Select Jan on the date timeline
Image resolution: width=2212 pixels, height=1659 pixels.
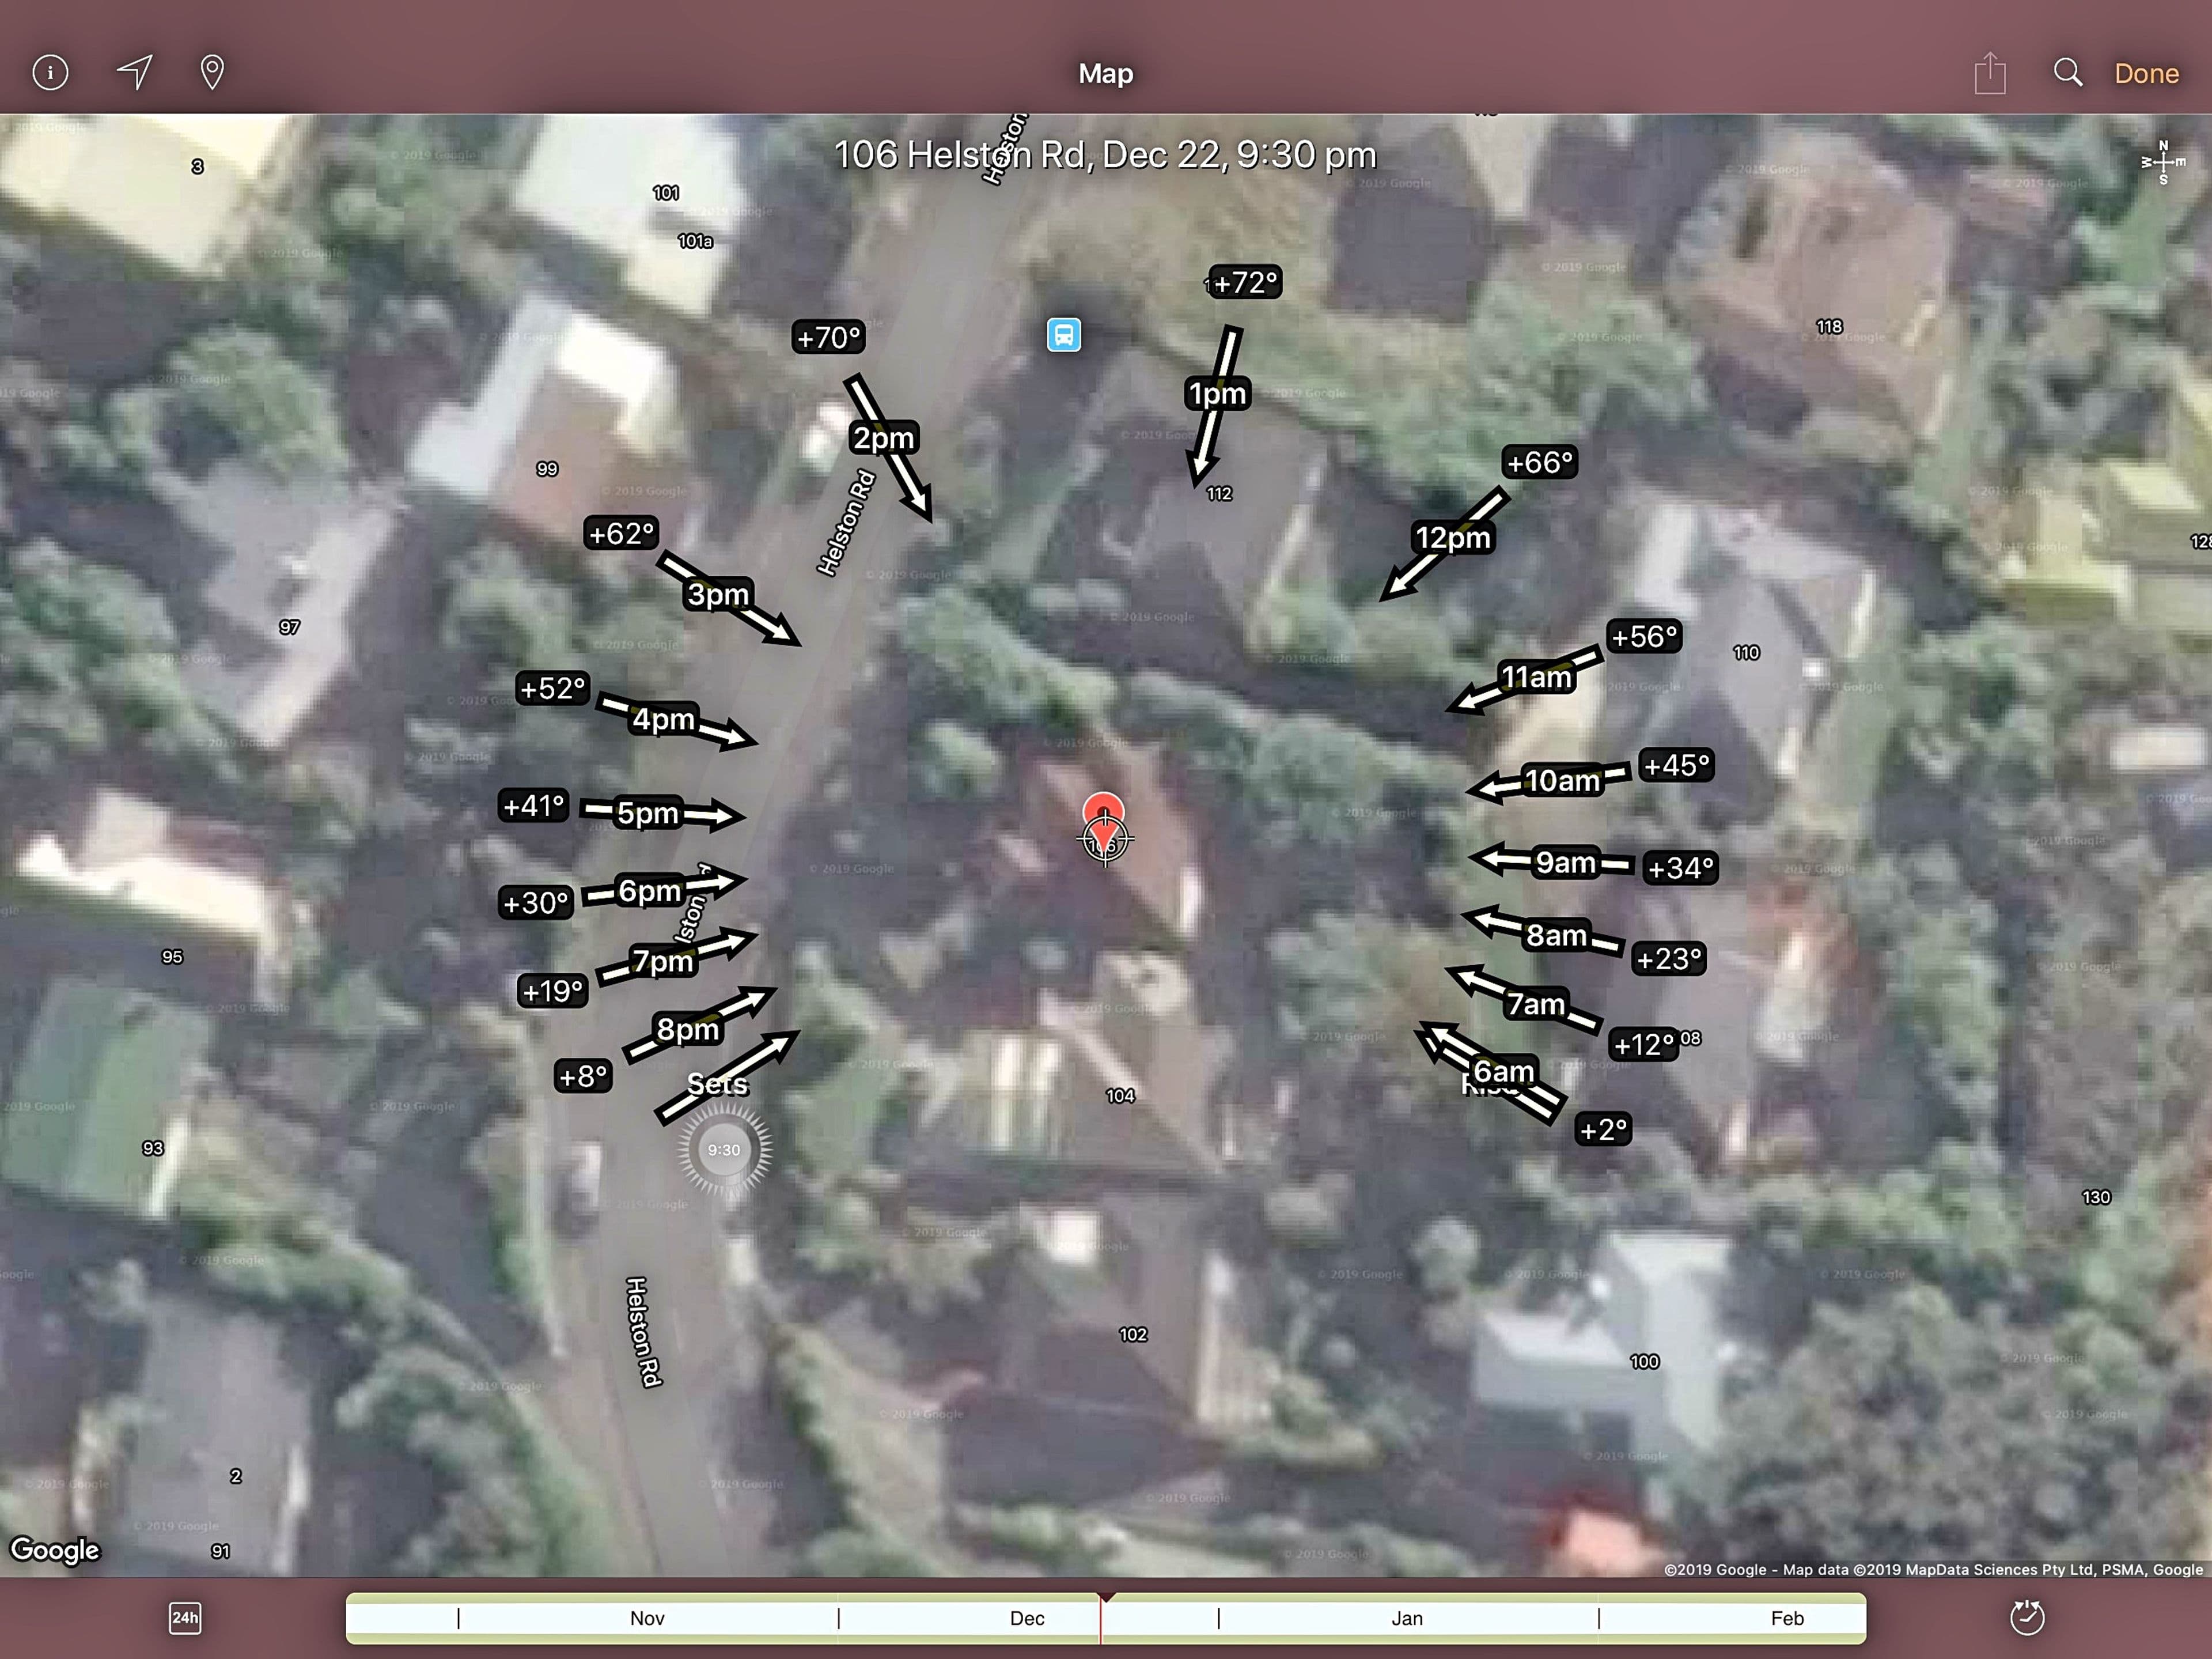pyautogui.click(x=1407, y=1618)
